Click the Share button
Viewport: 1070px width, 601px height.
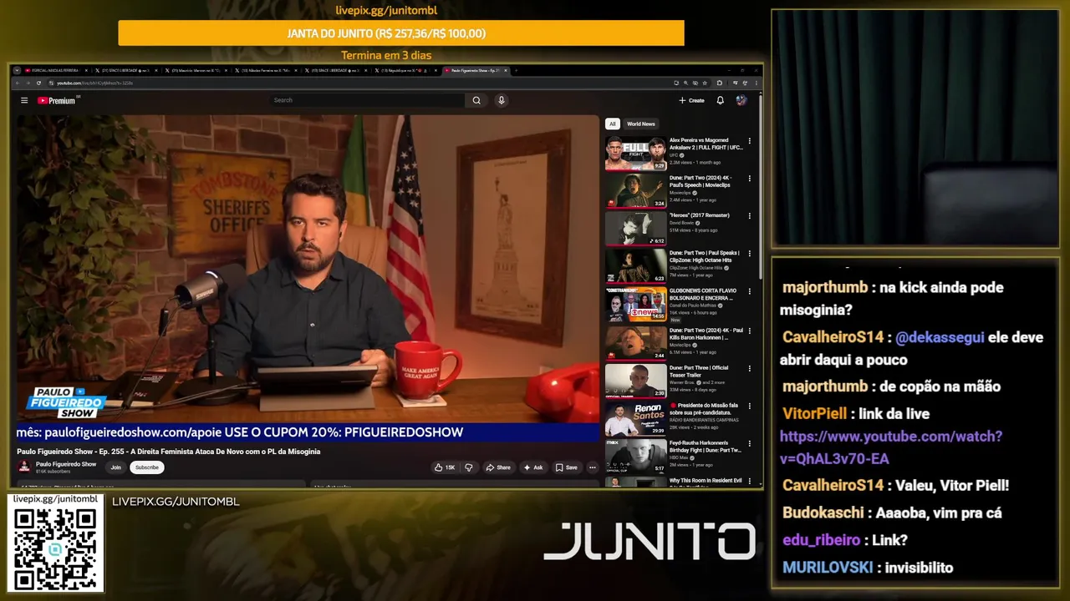(498, 467)
